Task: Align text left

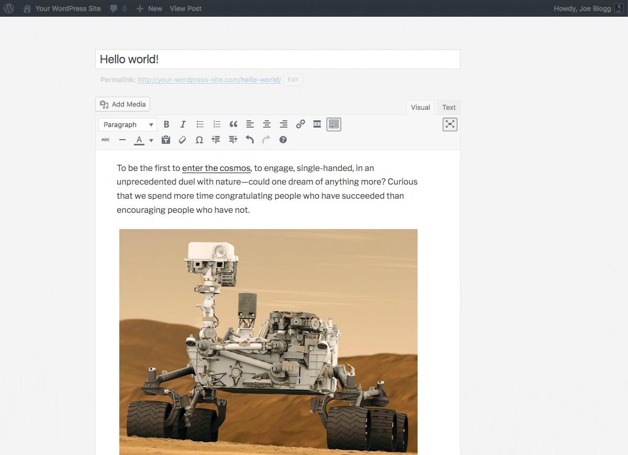Action: 250,124
